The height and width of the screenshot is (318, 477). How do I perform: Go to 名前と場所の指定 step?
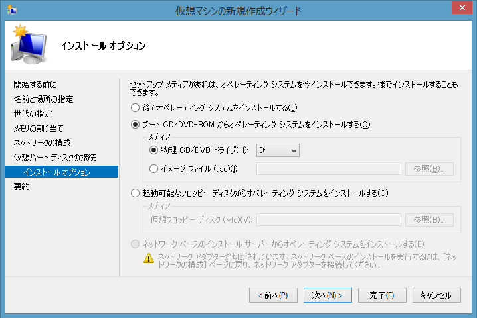tap(43, 99)
